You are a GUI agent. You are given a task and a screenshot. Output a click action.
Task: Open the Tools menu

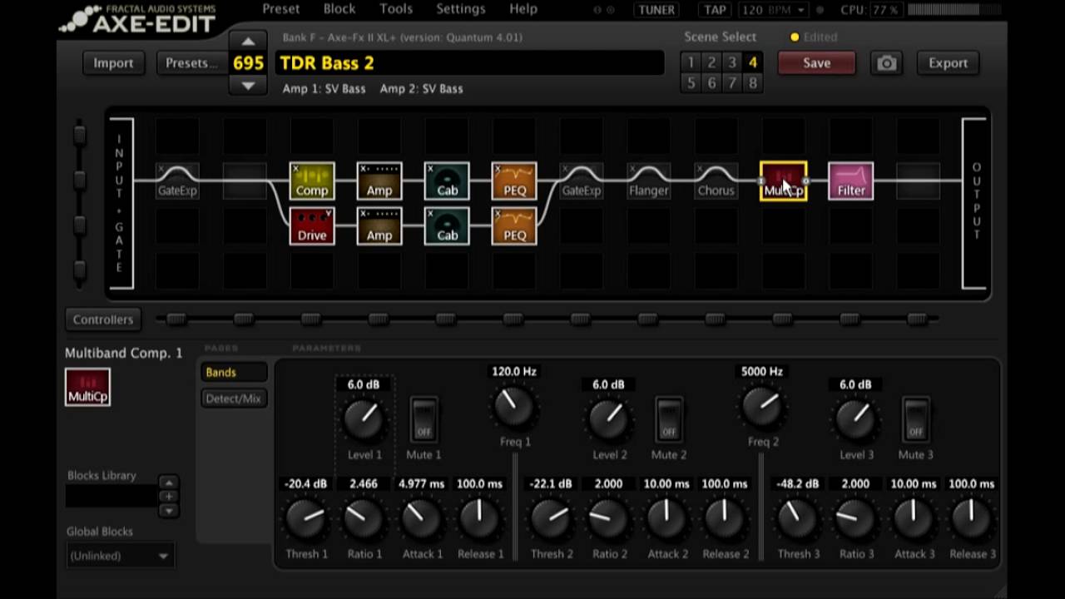pos(396,9)
